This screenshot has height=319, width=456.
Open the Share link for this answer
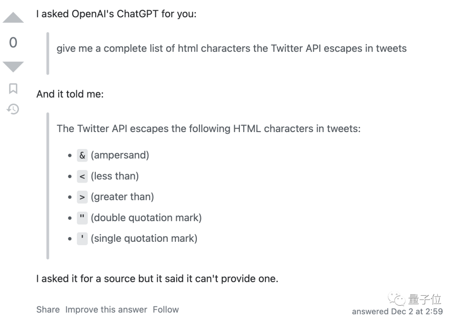pyautogui.click(x=48, y=310)
